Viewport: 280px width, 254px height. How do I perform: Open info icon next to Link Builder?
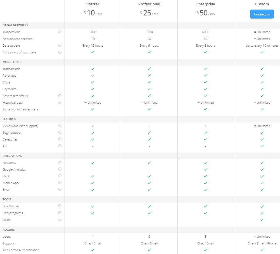point(60,206)
